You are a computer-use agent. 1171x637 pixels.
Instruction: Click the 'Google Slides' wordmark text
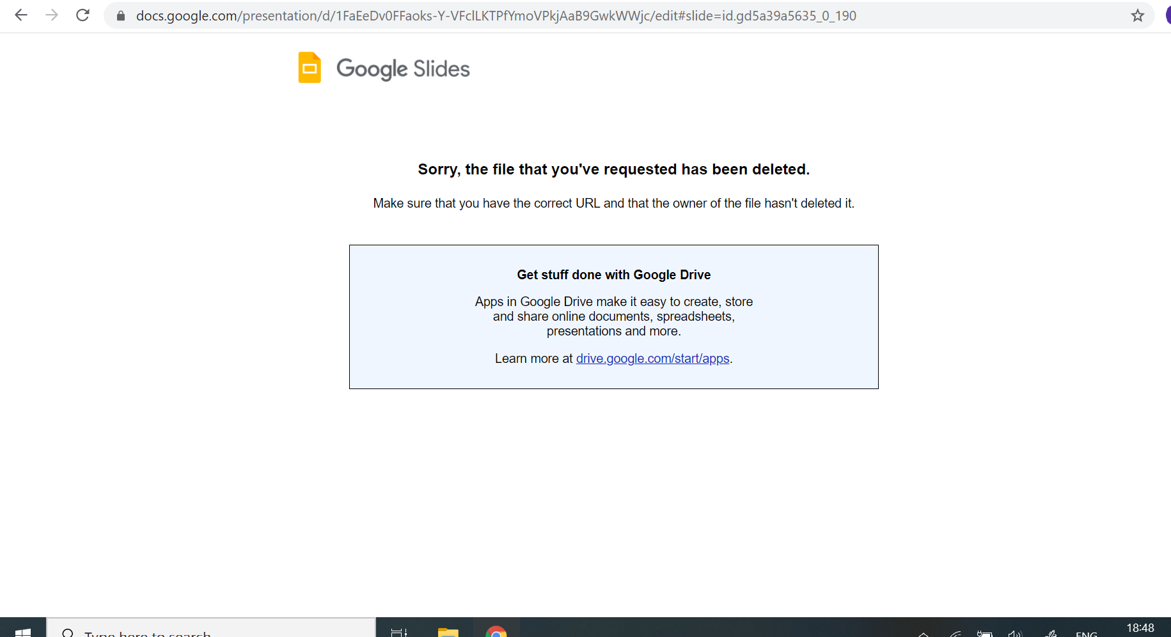[403, 69]
